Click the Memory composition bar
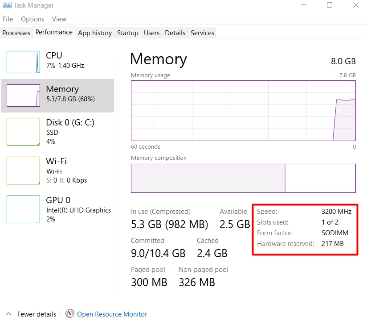367x325 pixels. click(x=243, y=178)
